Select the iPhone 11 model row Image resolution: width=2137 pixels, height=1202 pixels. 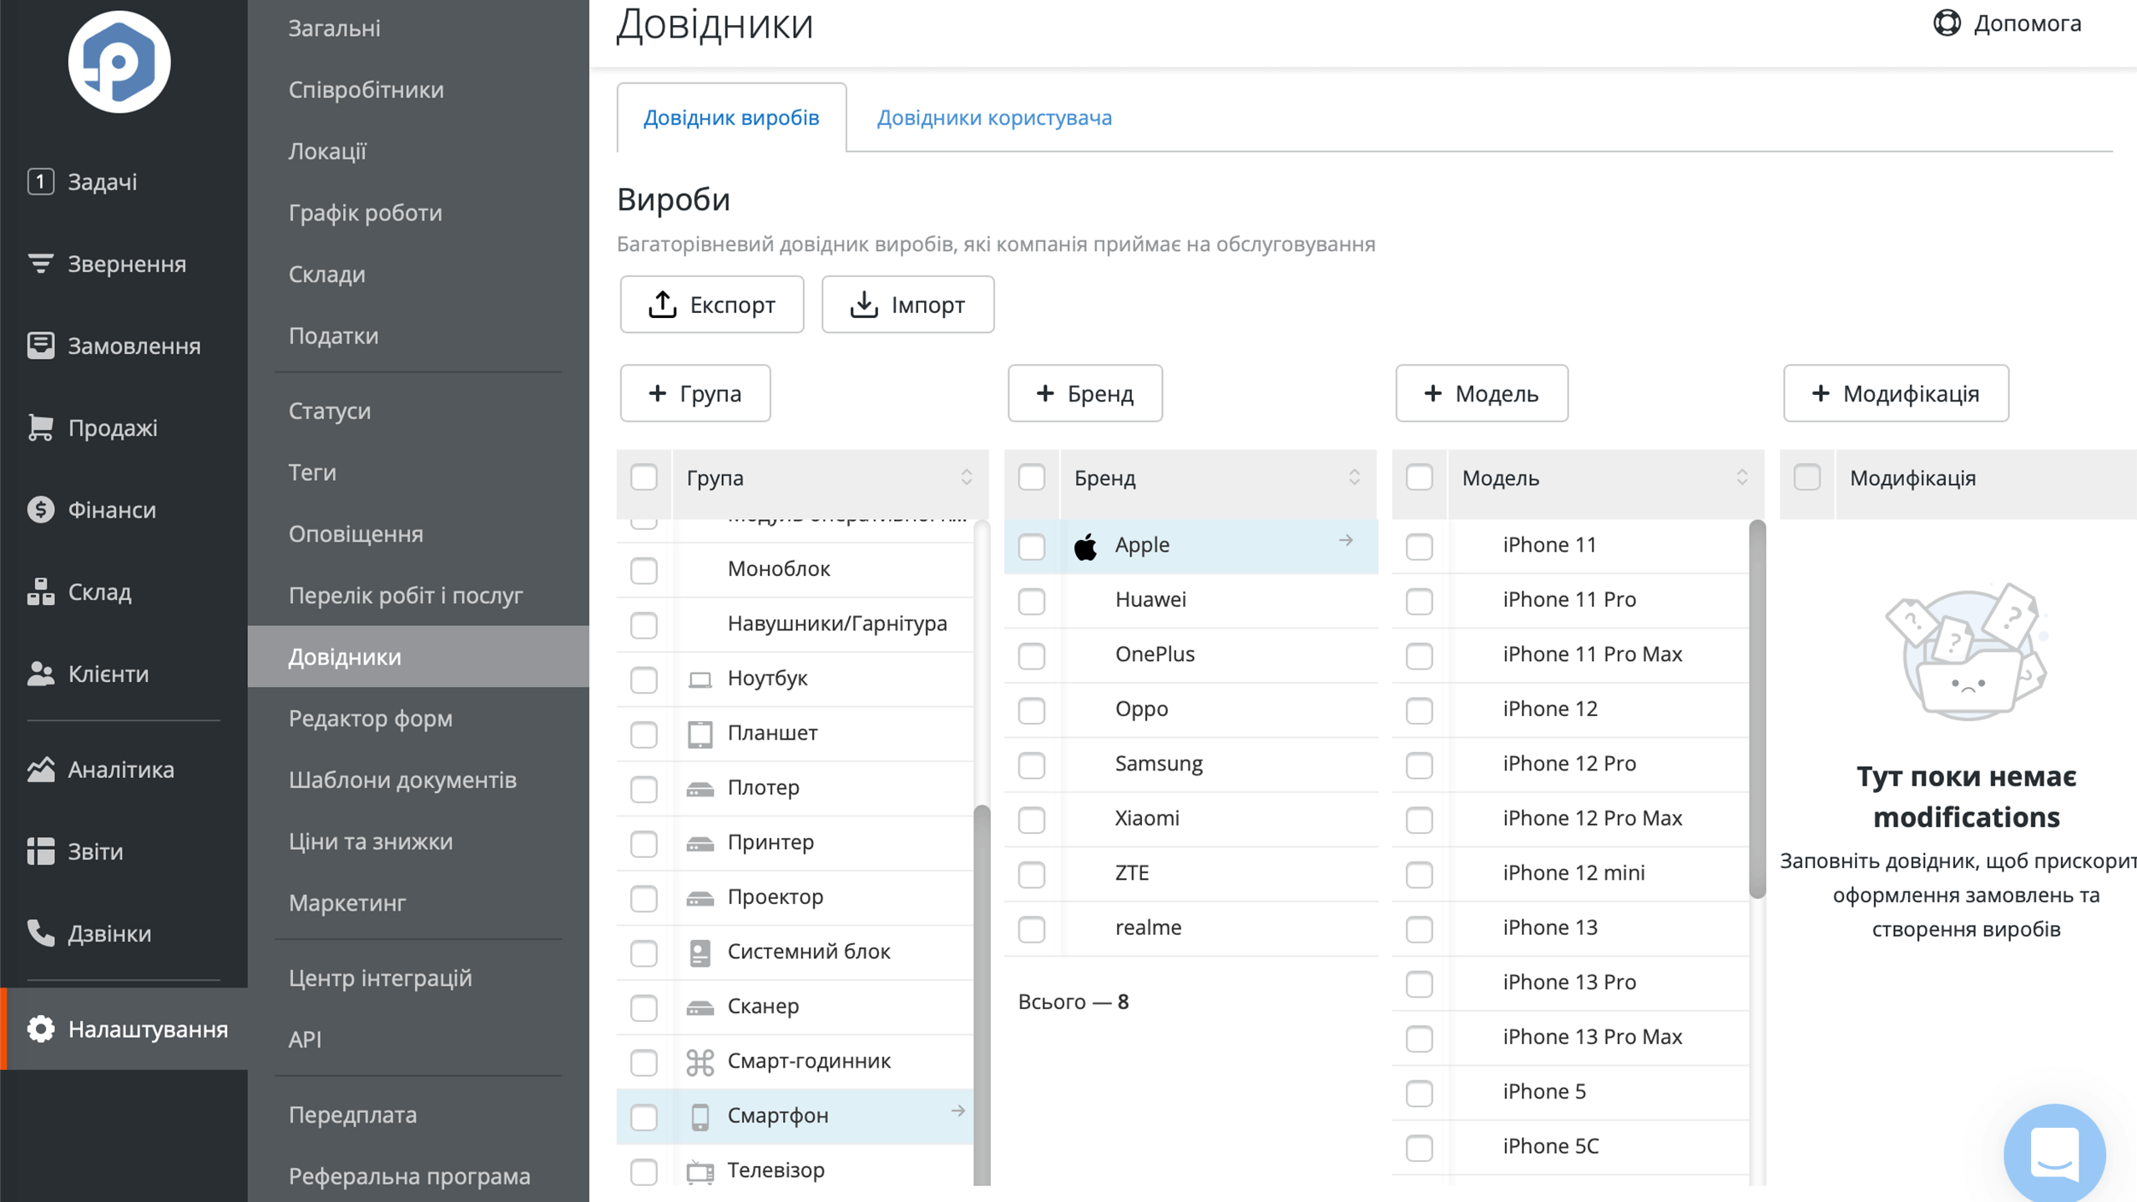click(x=1571, y=546)
